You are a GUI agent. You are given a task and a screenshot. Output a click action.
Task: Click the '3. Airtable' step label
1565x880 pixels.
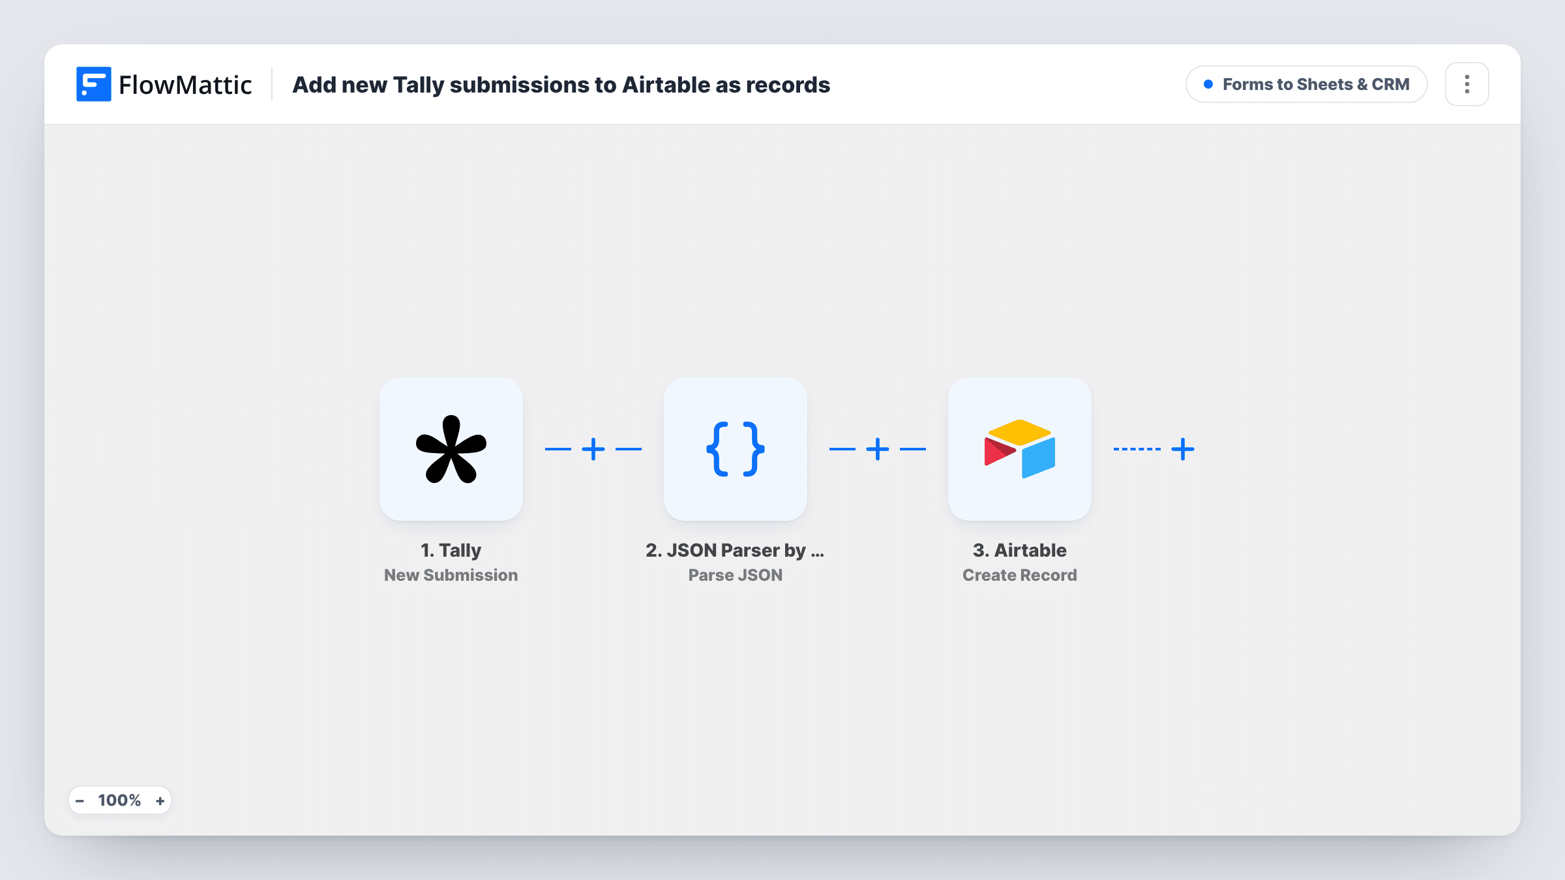point(1020,550)
